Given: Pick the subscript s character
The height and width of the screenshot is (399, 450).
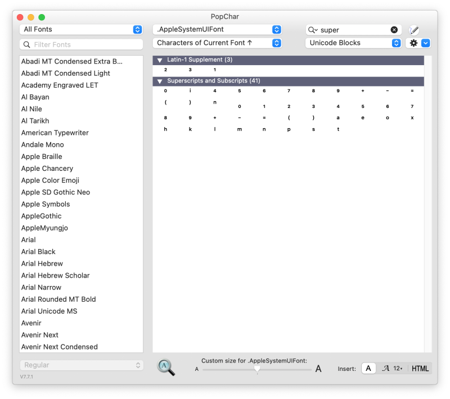Looking at the screenshot, I should (313, 129).
